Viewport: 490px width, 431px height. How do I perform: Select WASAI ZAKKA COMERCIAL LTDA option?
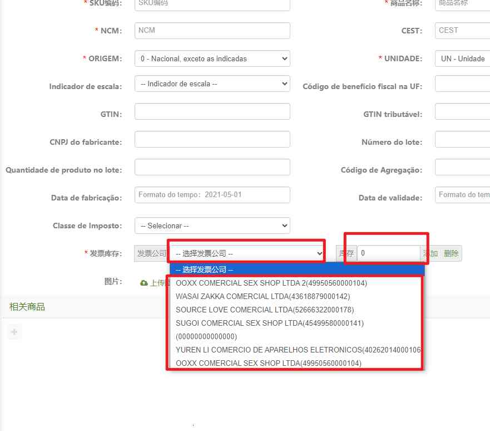[x=263, y=296]
